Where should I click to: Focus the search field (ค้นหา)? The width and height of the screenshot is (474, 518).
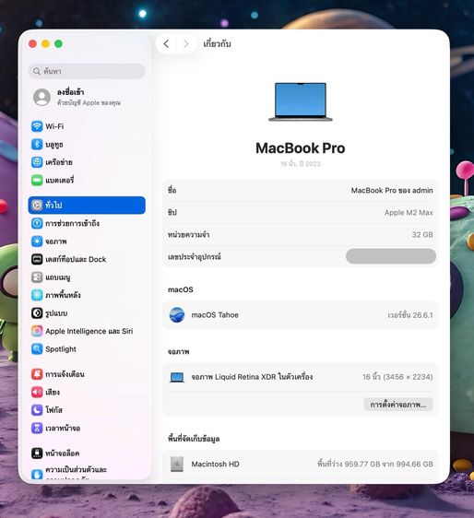(x=87, y=71)
